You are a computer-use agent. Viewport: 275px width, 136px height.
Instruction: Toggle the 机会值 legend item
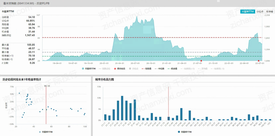coord(173,69)
